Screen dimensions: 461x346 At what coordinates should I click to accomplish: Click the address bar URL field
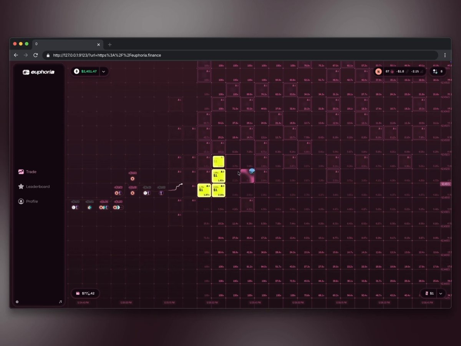click(x=240, y=55)
